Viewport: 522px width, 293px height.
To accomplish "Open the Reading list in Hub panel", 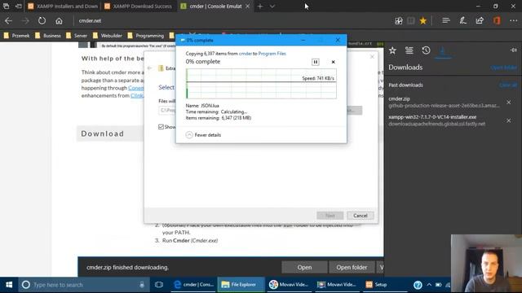I will [x=409, y=50].
